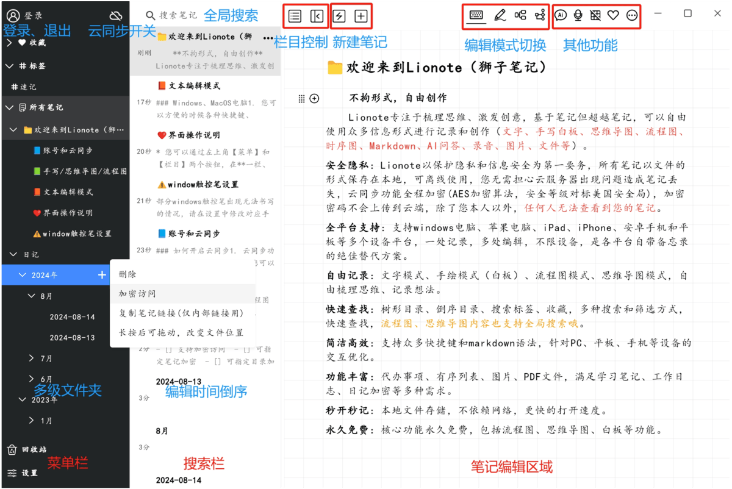
Task: Select the 速记 tag
Action: [23, 87]
